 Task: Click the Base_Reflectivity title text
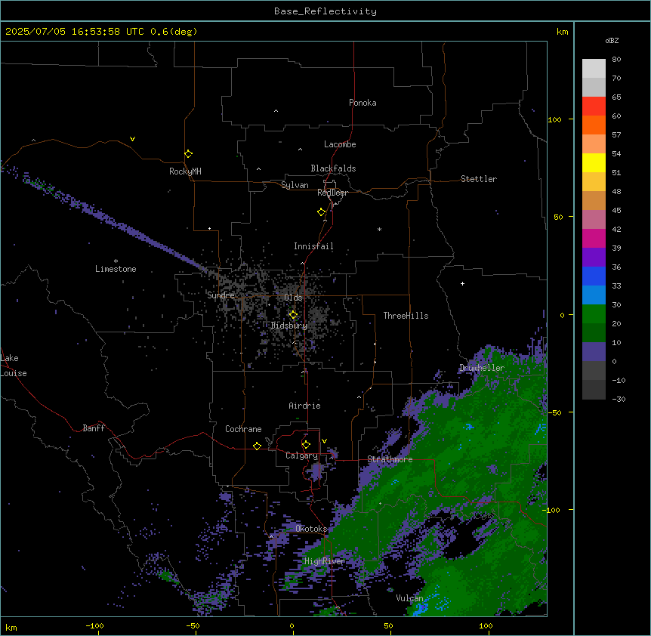pos(325,11)
